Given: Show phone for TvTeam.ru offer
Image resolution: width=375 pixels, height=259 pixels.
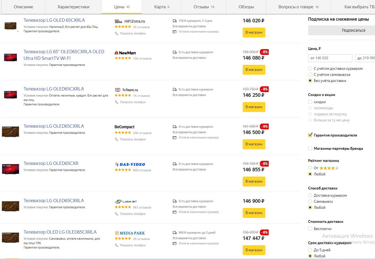Looking at the screenshot, I should (133, 102).
